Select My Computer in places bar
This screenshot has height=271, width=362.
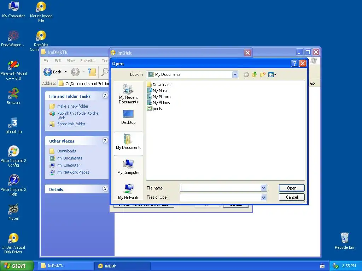[x=128, y=167]
